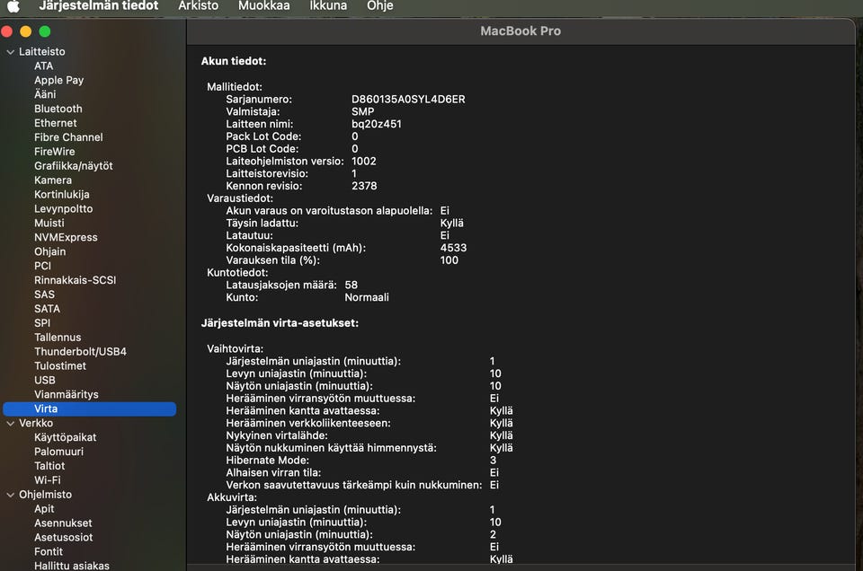Screen dimensions: 863x571
Task: Click the device name bq20z451
Action: coord(377,124)
